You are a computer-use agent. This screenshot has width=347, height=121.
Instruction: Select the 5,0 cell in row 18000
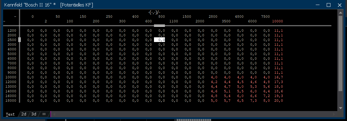[x=214, y=100]
